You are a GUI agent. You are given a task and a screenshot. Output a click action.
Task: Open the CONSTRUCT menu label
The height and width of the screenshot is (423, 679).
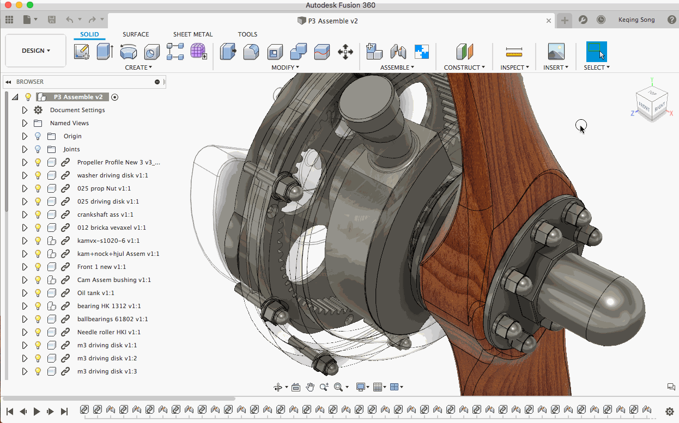pyautogui.click(x=464, y=68)
